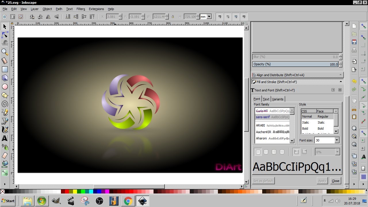The height and width of the screenshot is (207, 368).
Task: Select the Ellipse tool
Action: point(5,87)
